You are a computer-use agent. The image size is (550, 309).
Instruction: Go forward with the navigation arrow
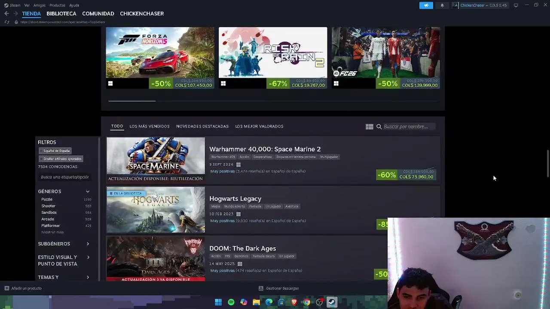pyautogui.click(x=15, y=14)
